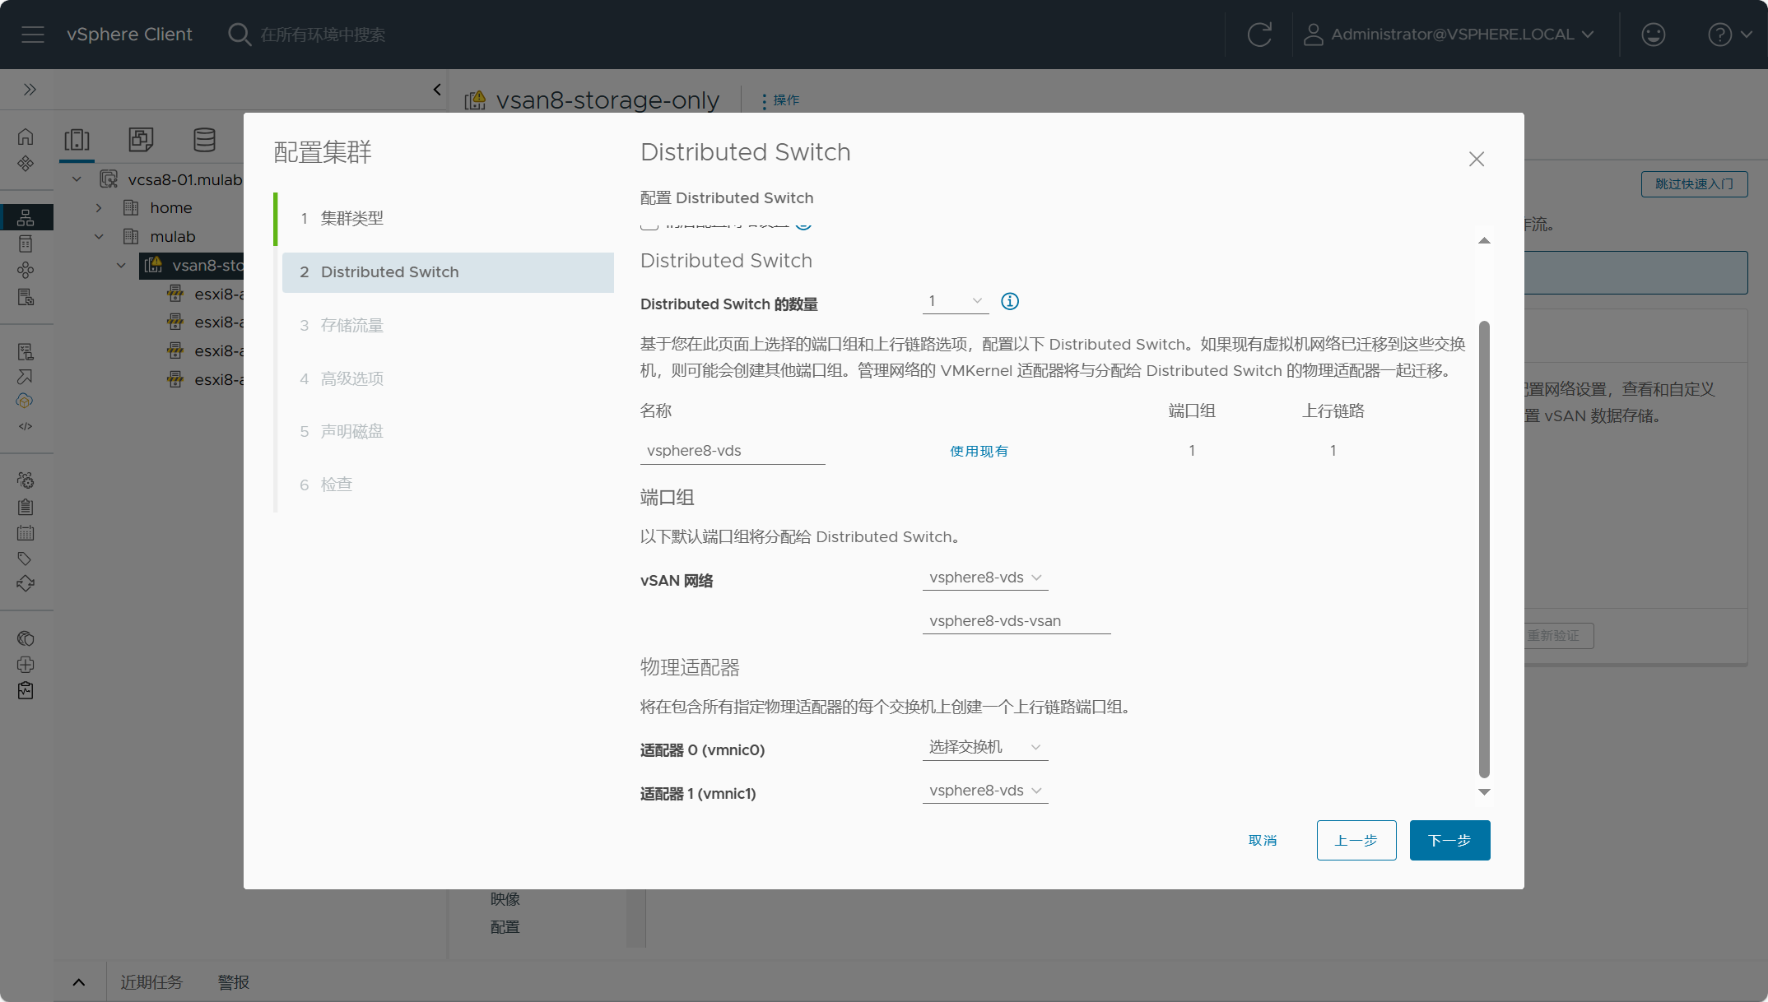Screen dimensions: 1768x1002
Task: Click the dialog scrollbar down arrow
Action: pyautogui.click(x=1484, y=792)
